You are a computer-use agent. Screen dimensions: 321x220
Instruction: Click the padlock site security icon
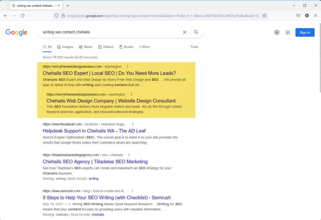point(63,16)
